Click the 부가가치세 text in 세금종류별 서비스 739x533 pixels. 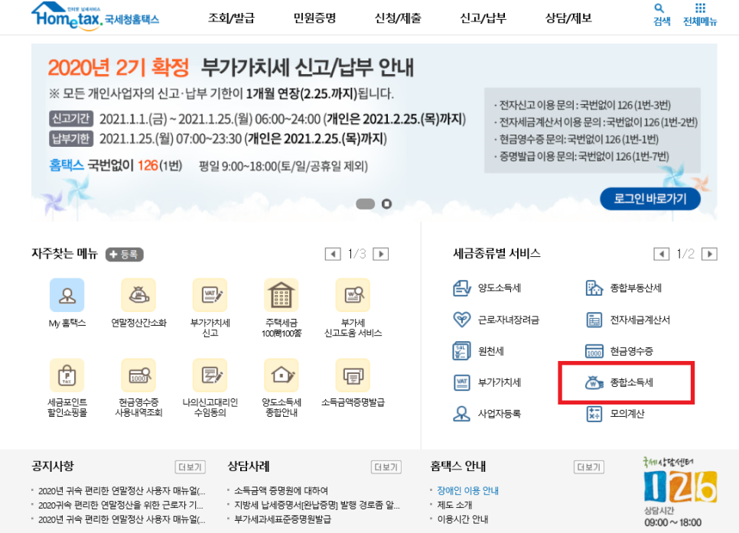499,382
